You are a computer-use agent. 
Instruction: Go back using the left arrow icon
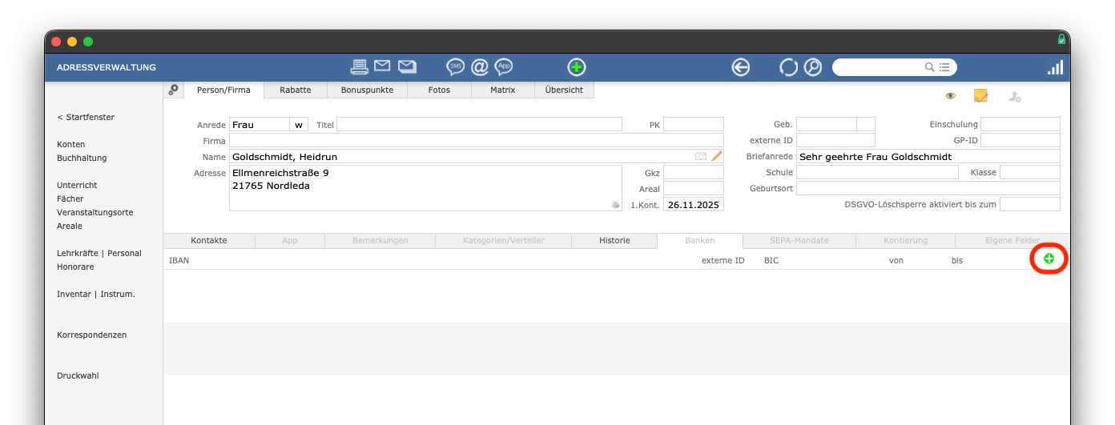click(740, 67)
